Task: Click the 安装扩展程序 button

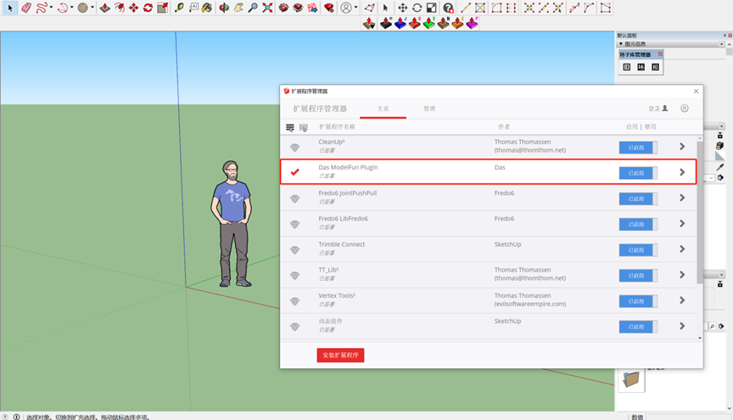Action: click(340, 355)
